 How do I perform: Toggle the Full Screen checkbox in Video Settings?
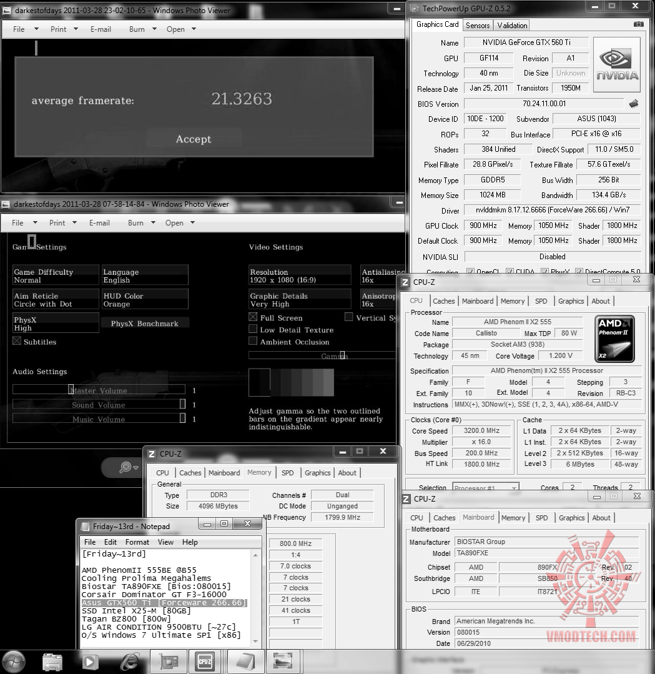[x=253, y=317]
